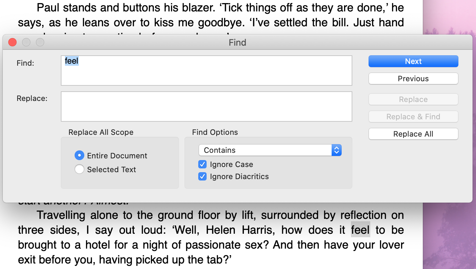
Task: Toggle the Ignore Diacritics checkbox
Action: (202, 176)
